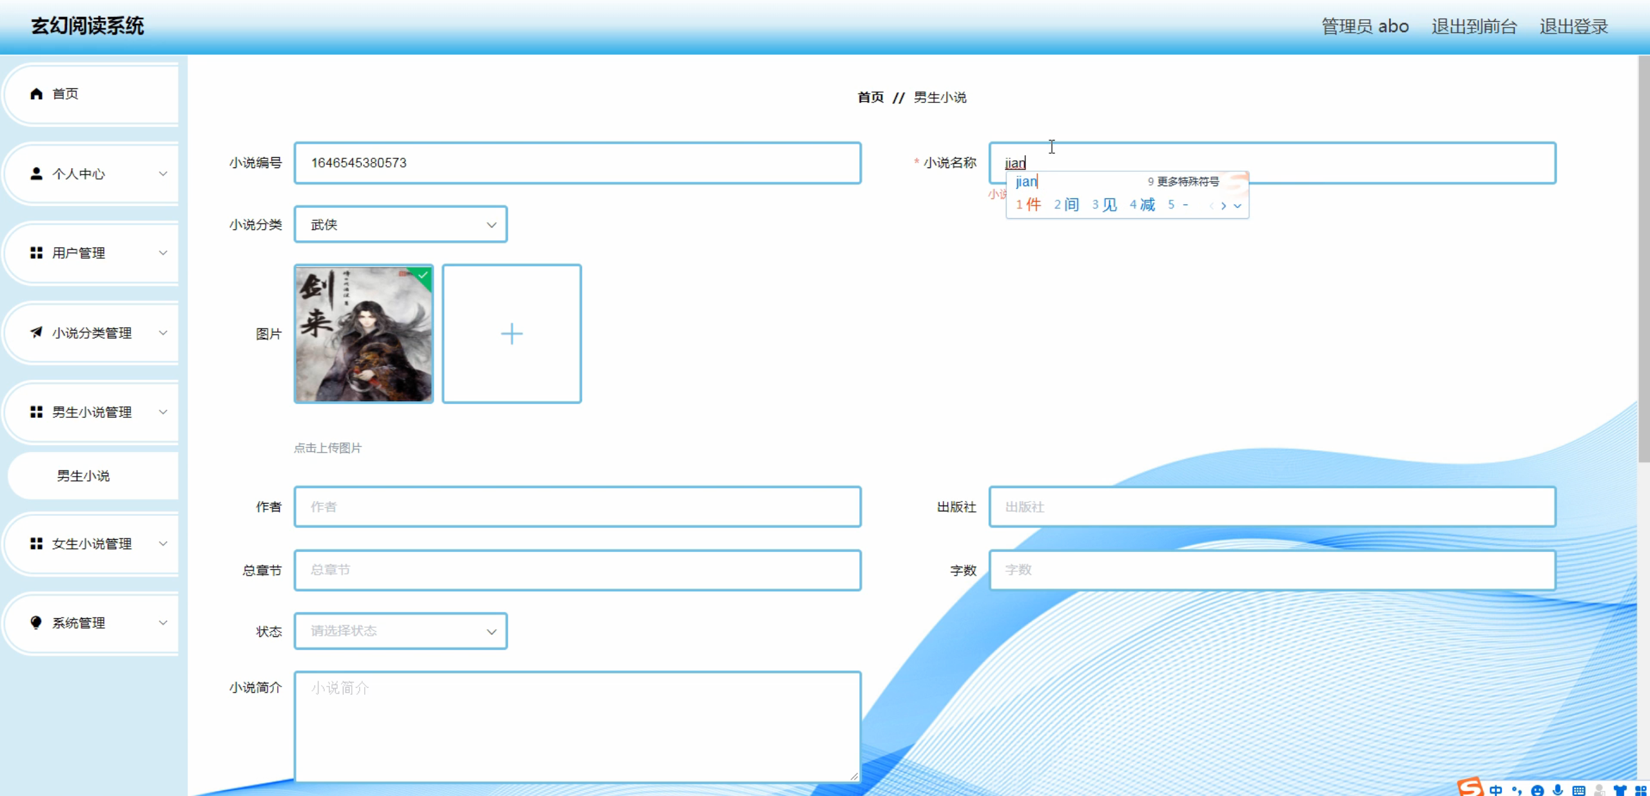Toggle Sogou IME punctuation mode

coord(1517,790)
